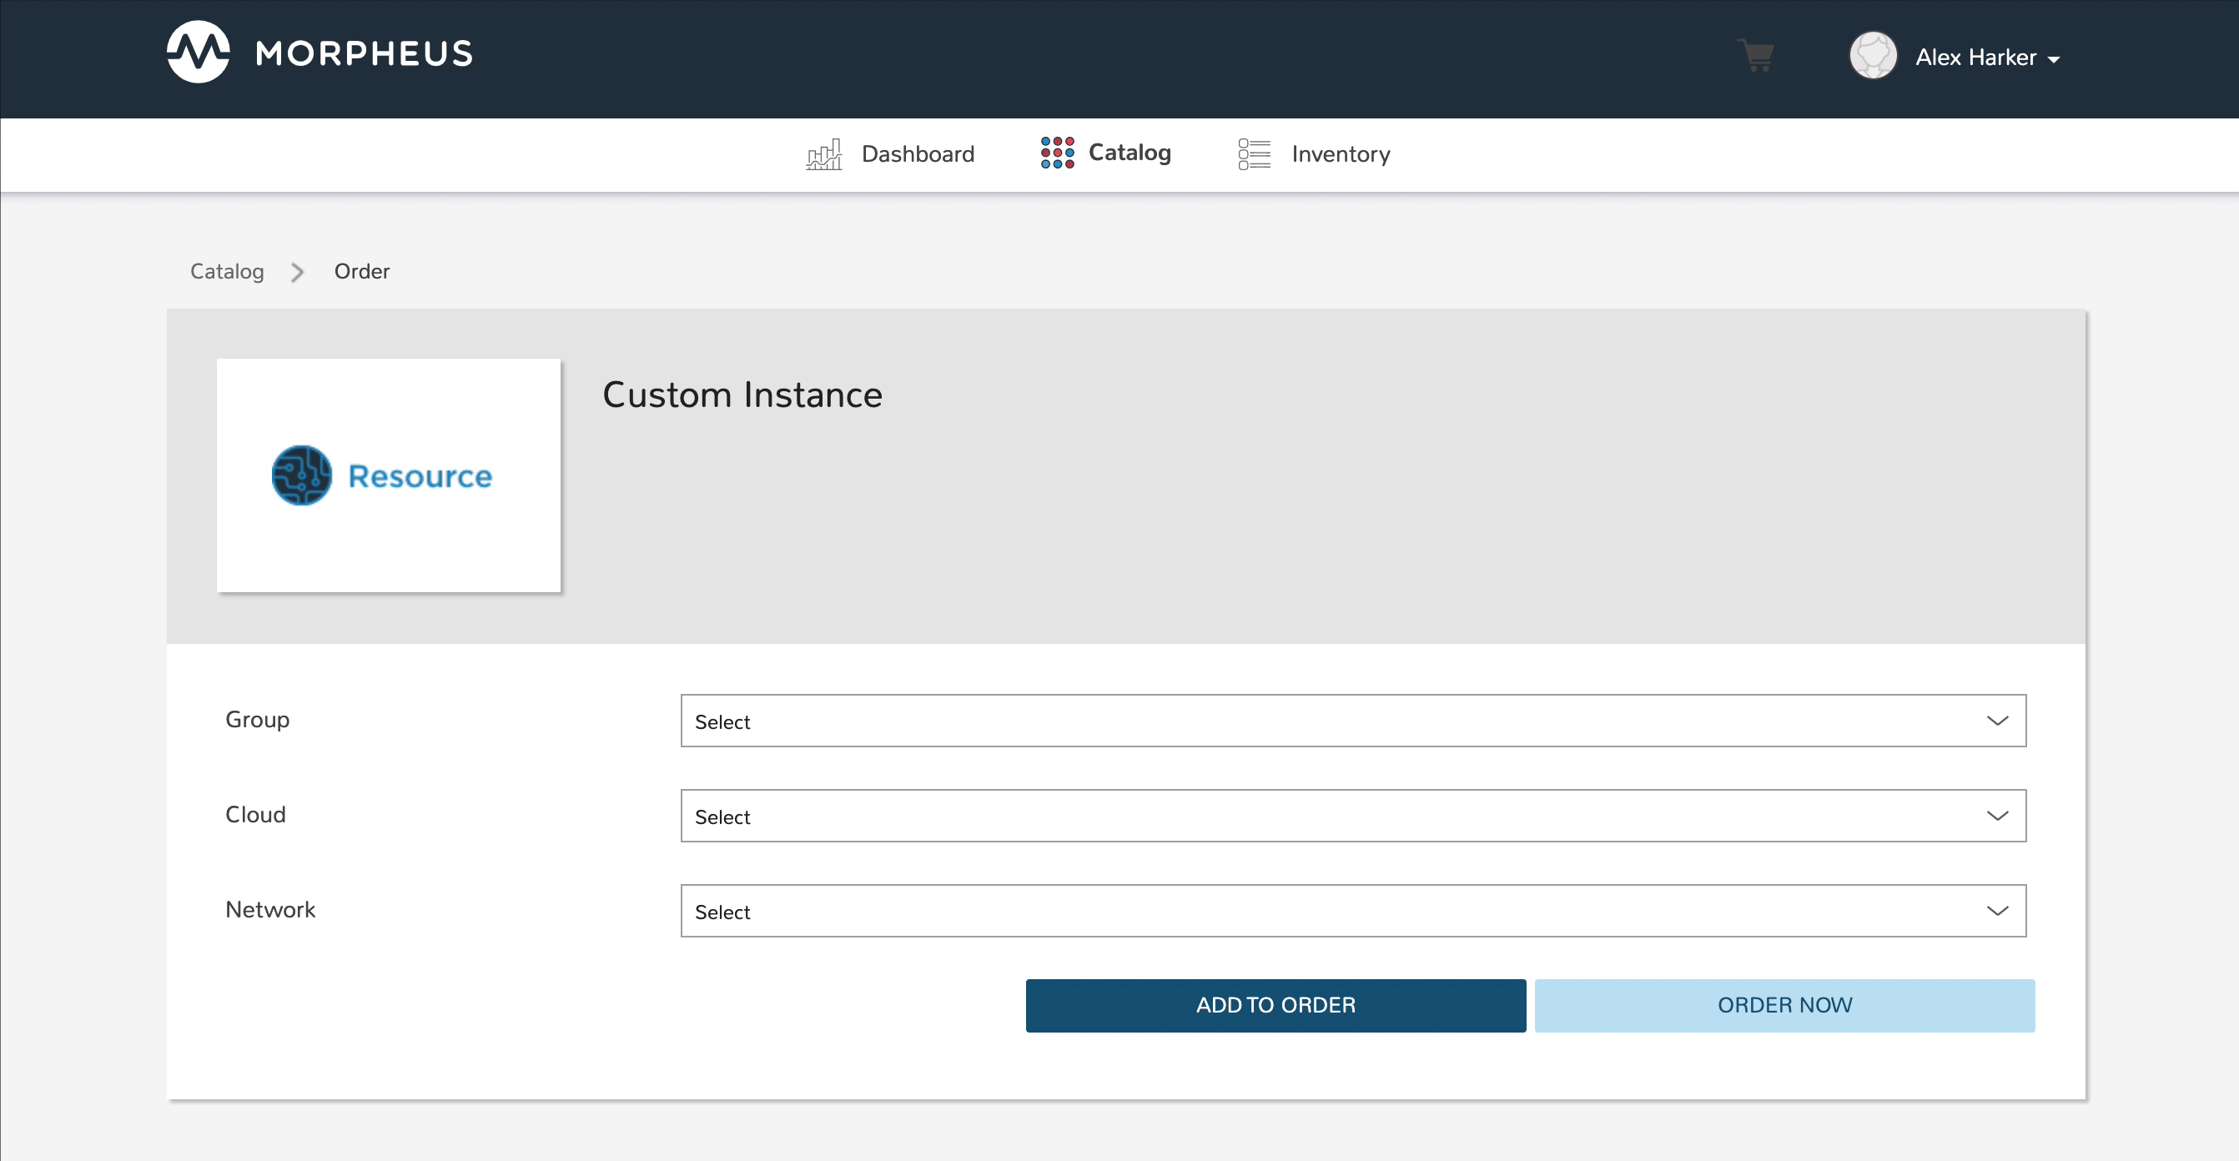
Task: Click the Catalog colored dots icon
Action: [1057, 153]
